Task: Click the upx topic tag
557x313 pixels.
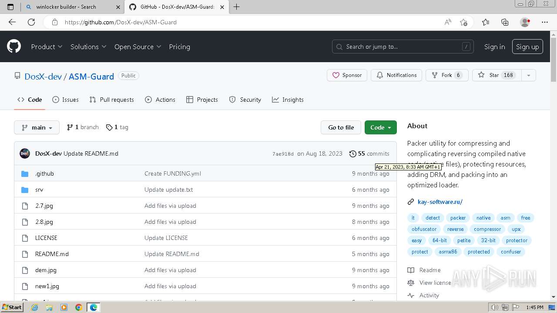Action: (516, 229)
